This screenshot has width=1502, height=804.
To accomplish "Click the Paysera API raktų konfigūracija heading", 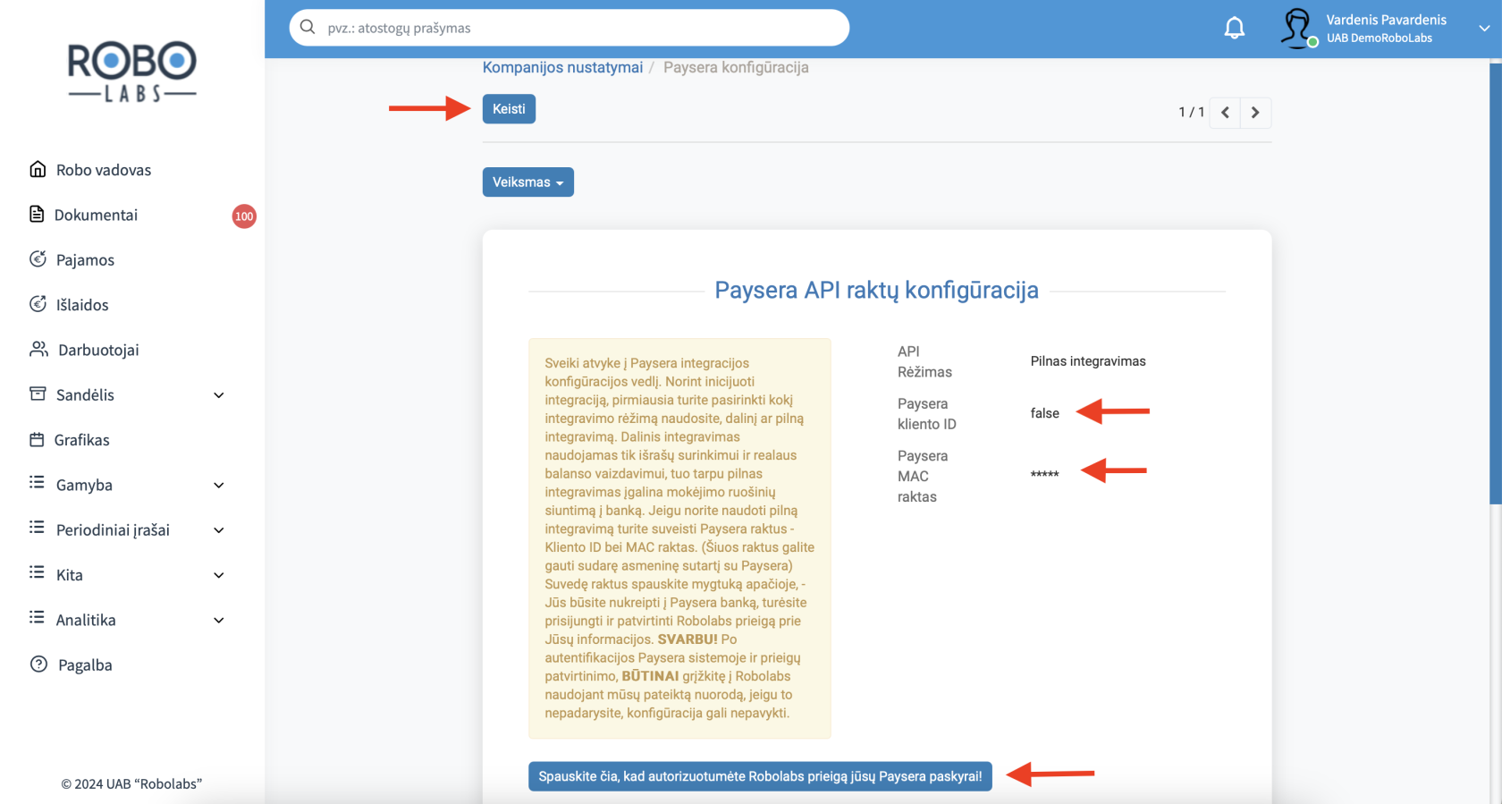I will 876,290.
